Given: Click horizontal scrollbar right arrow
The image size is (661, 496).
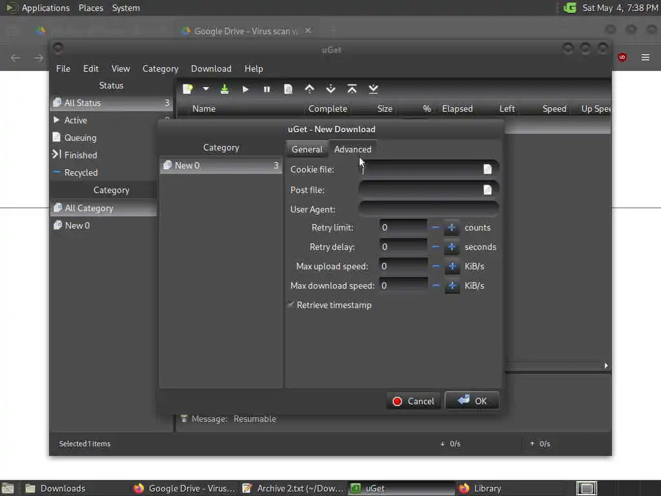Looking at the screenshot, I should 605,366.
